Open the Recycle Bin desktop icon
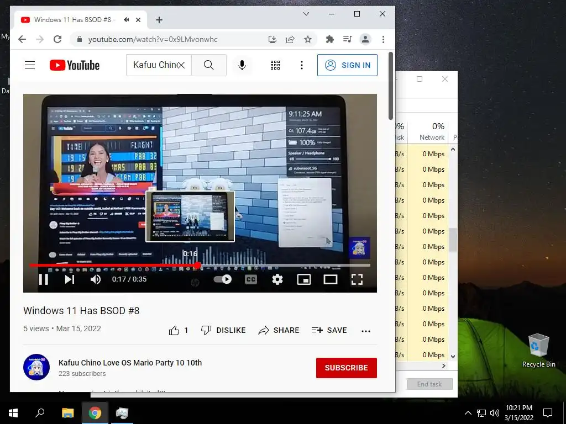This screenshot has height=424, width=566. (538, 351)
